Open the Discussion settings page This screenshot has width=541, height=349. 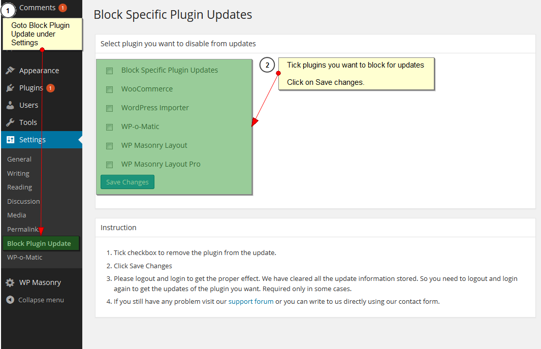(x=23, y=201)
